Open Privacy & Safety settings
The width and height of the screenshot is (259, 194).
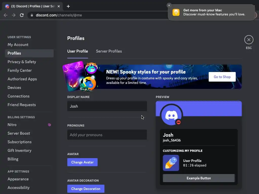[x=29, y=62]
